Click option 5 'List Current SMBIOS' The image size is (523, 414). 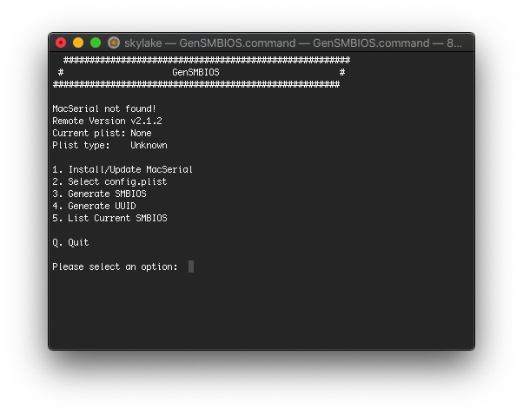(109, 218)
